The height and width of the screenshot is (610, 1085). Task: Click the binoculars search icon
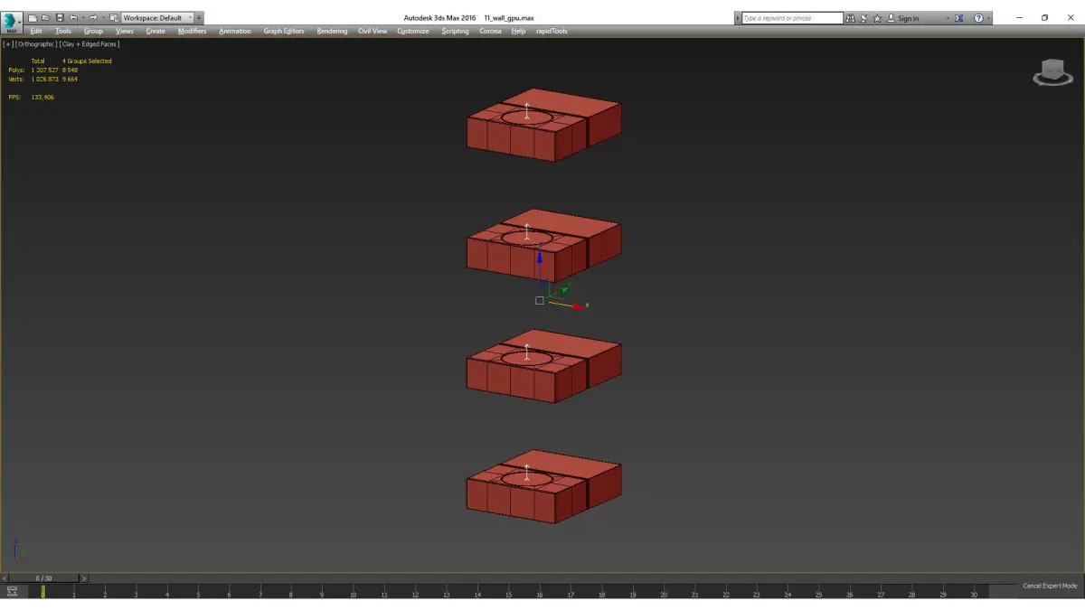tap(851, 18)
